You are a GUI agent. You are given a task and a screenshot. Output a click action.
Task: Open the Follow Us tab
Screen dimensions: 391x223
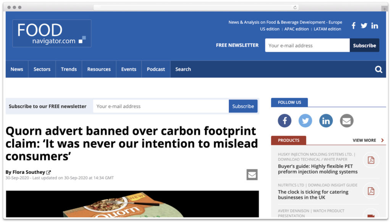coord(289,102)
